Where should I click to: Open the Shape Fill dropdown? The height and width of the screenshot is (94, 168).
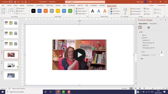tap(80, 9)
